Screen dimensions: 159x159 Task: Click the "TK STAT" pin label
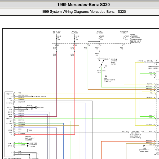[x=10, y=99]
